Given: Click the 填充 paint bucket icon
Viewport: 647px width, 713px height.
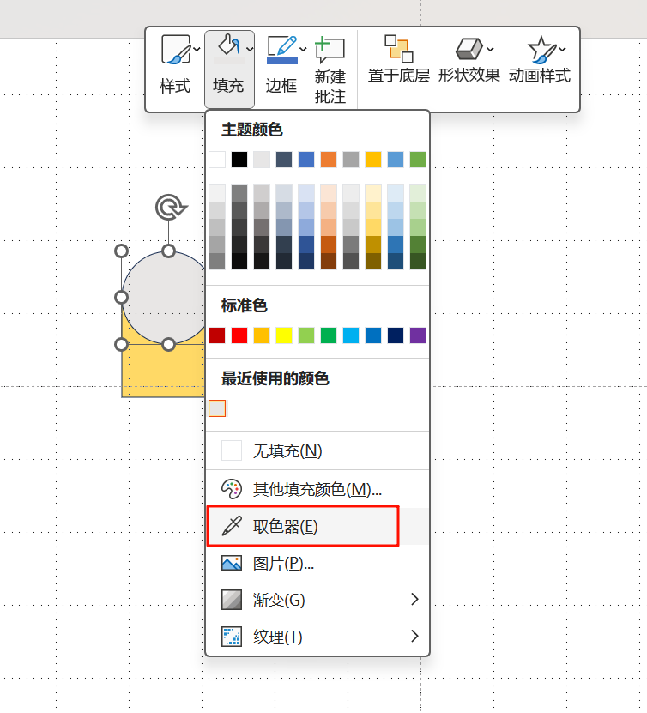Looking at the screenshot, I should 228,49.
